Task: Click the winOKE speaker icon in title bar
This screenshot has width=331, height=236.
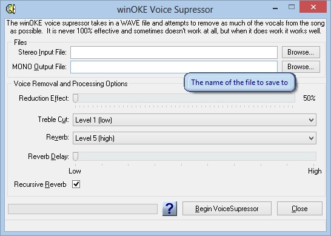Action: pyautogui.click(x=11, y=9)
